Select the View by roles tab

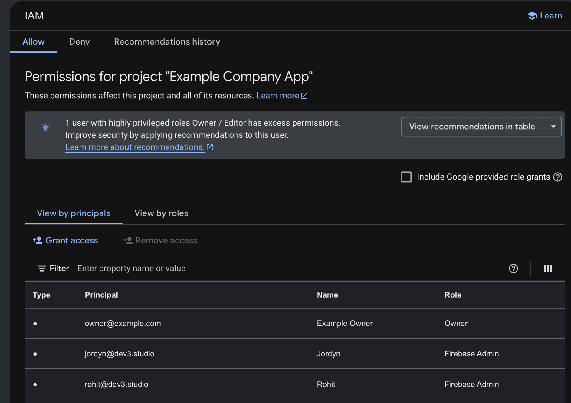click(161, 213)
